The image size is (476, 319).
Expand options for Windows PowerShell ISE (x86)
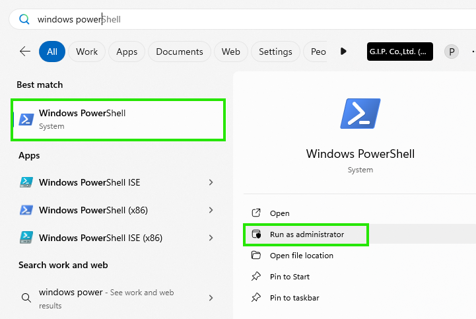[211, 238]
